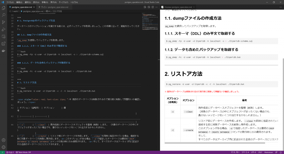The width and height of the screenshot is (284, 154).
Task: Open the Extensions view
Action: [x=3, y=44]
